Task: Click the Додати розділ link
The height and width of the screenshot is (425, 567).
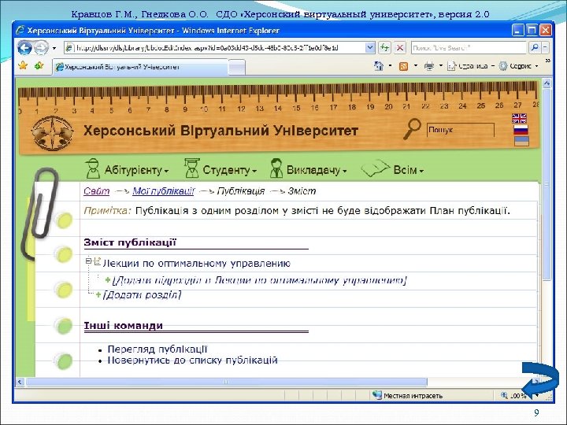Action: tap(142, 295)
